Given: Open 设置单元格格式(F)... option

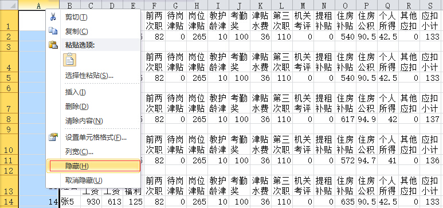Looking at the screenshot, I should [96, 138].
